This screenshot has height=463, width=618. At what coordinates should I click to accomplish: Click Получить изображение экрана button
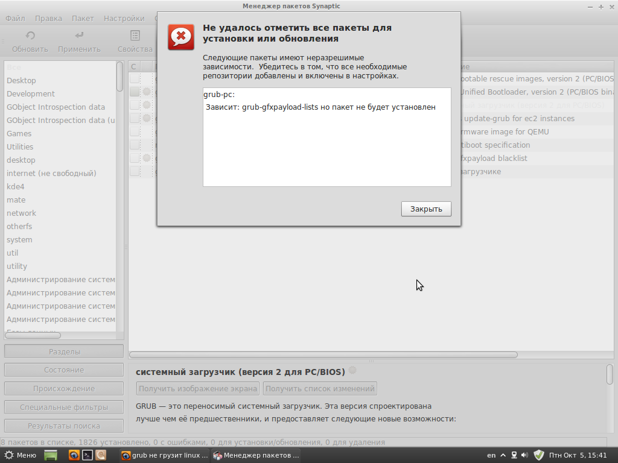point(198,389)
